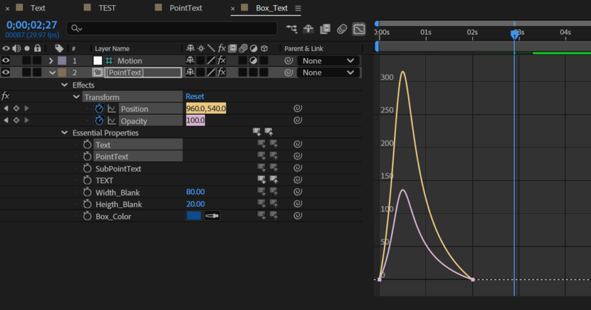Collapse Essential Properties group
The image size is (591, 310).
point(65,133)
